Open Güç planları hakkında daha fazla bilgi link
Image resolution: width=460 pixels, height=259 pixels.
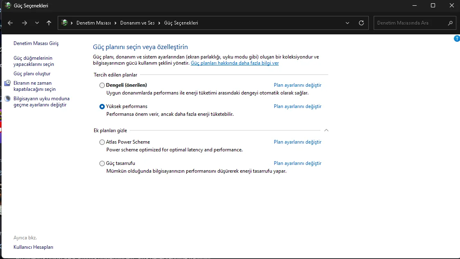pyautogui.click(x=235, y=63)
